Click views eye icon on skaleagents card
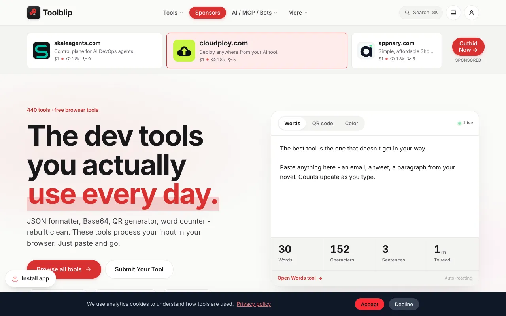Image resolution: width=506 pixels, height=316 pixels. tap(68, 59)
